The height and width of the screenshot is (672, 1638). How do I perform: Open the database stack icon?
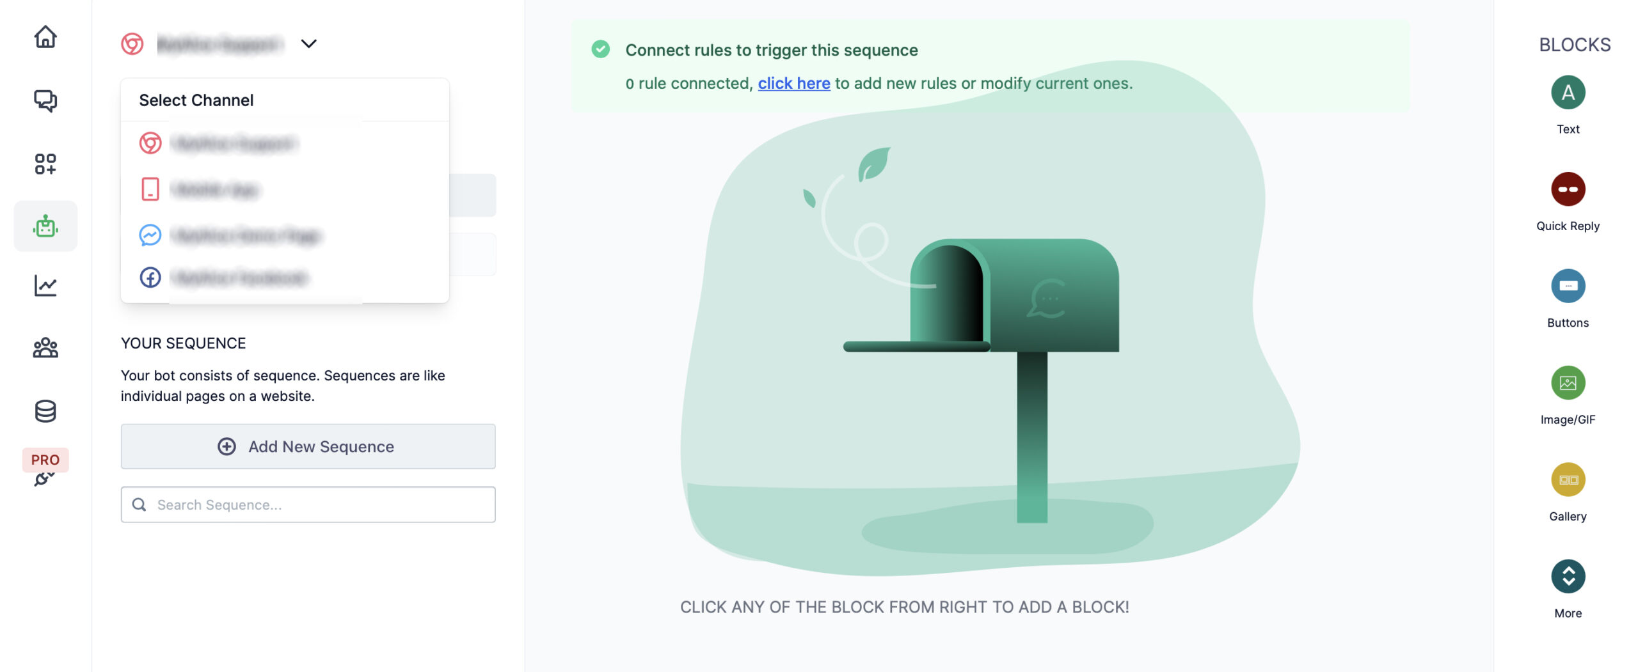pyautogui.click(x=45, y=411)
